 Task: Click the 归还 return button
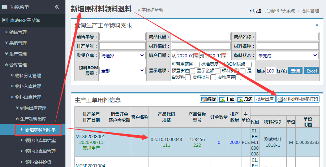click(x=245, y=99)
